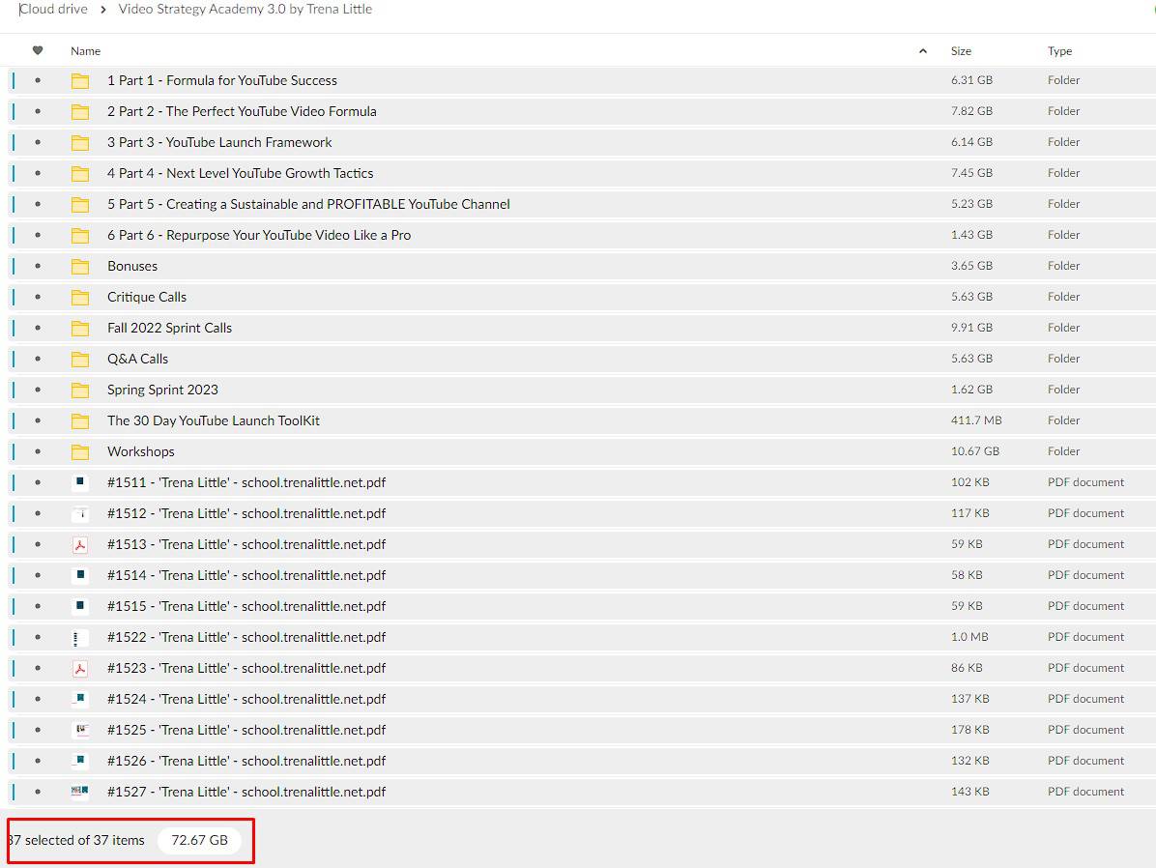Select the Fall 2022 Sprint Calls row
Screen dimensions: 1156x868
(483, 328)
